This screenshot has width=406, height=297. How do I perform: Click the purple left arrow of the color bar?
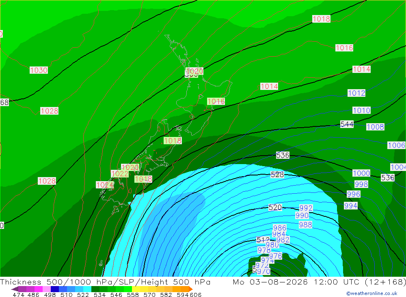click(15, 289)
